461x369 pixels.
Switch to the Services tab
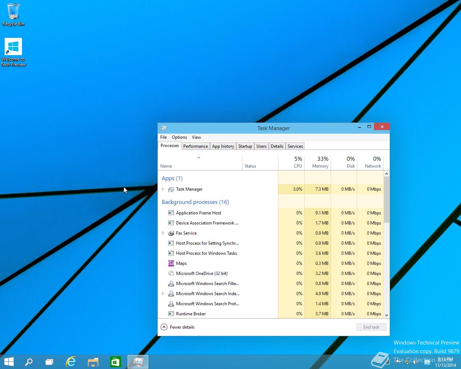(295, 146)
